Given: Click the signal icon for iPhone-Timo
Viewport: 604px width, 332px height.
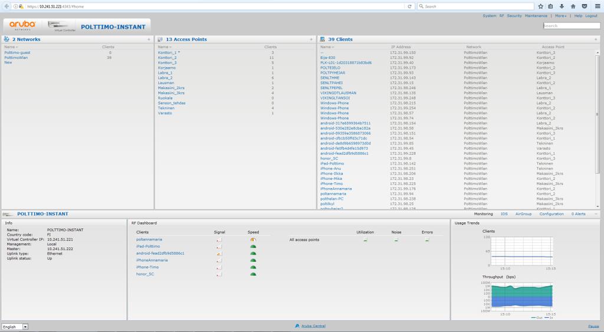Looking at the screenshot, I should (x=219, y=267).
